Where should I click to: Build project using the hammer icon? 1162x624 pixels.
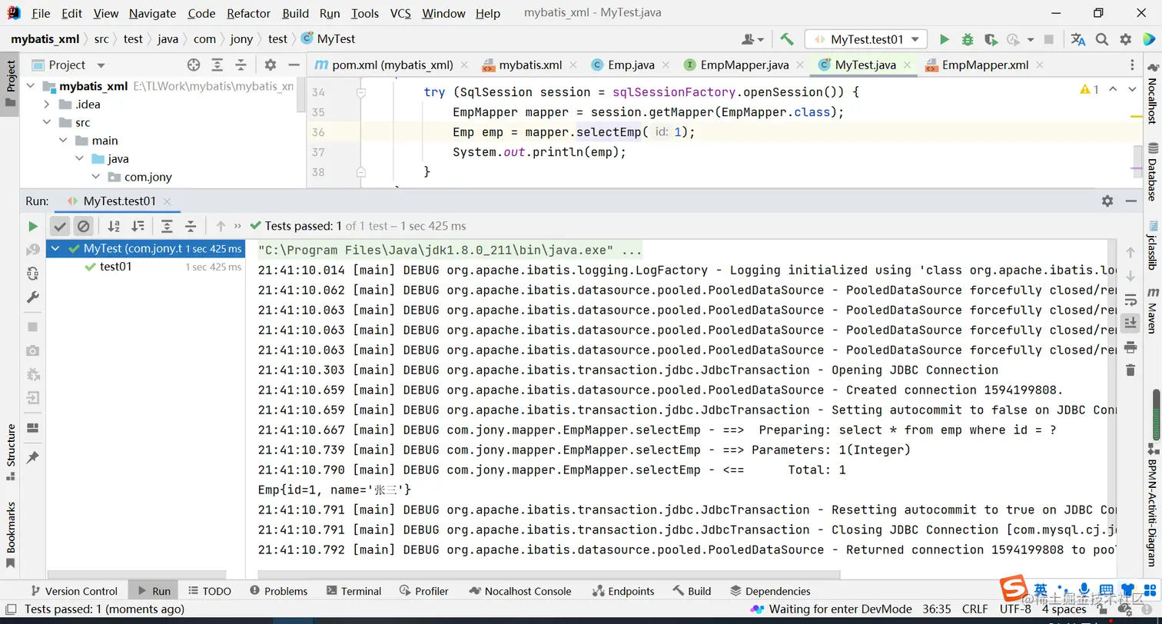[x=786, y=39]
